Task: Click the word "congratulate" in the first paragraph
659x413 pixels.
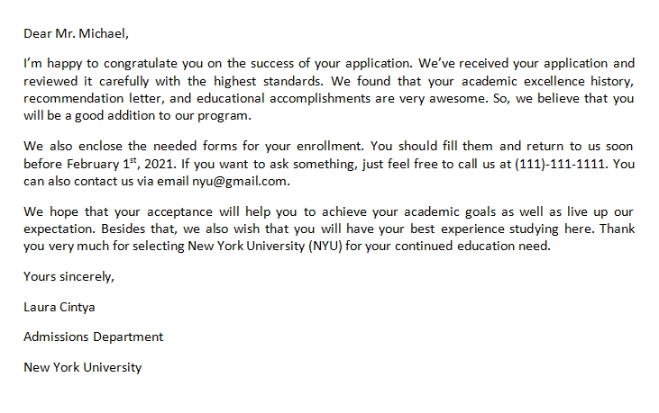Action: pos(129,64)
